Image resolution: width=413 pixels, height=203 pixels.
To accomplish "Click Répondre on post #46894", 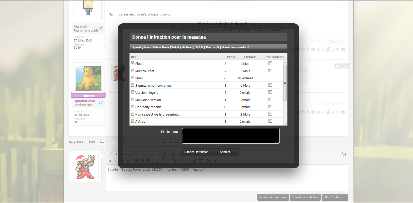I will [332, 41].
